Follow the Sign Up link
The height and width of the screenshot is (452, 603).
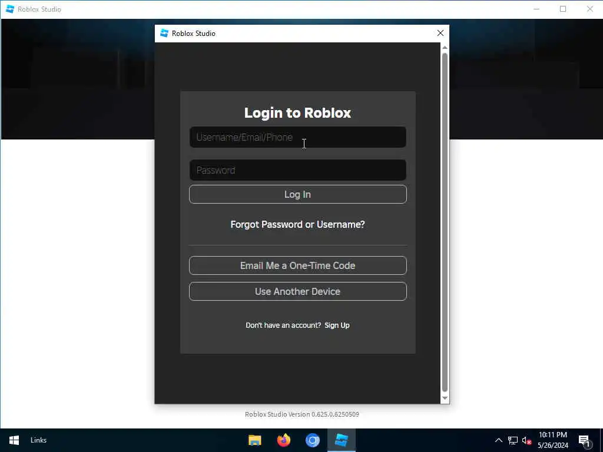click(337, 325)
